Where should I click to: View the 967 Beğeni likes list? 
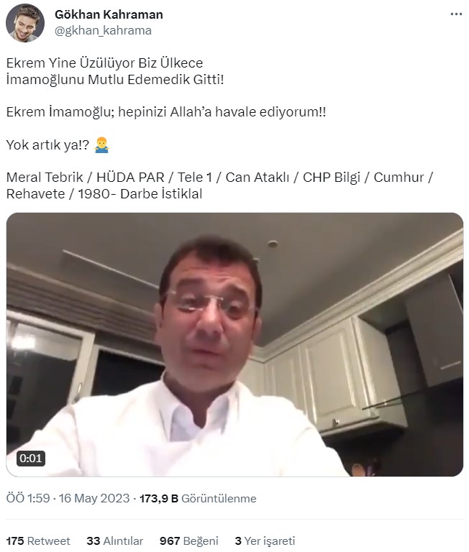[189, 540]
